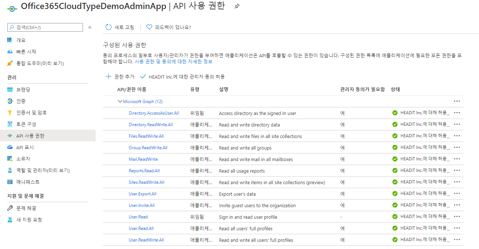This screenshot has height=249, width=479.
Task: Open Directory.ReadWrite.All permission
Action: point(151,125)
